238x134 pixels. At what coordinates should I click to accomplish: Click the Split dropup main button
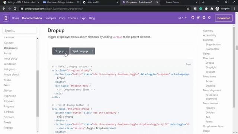point(80,51)
